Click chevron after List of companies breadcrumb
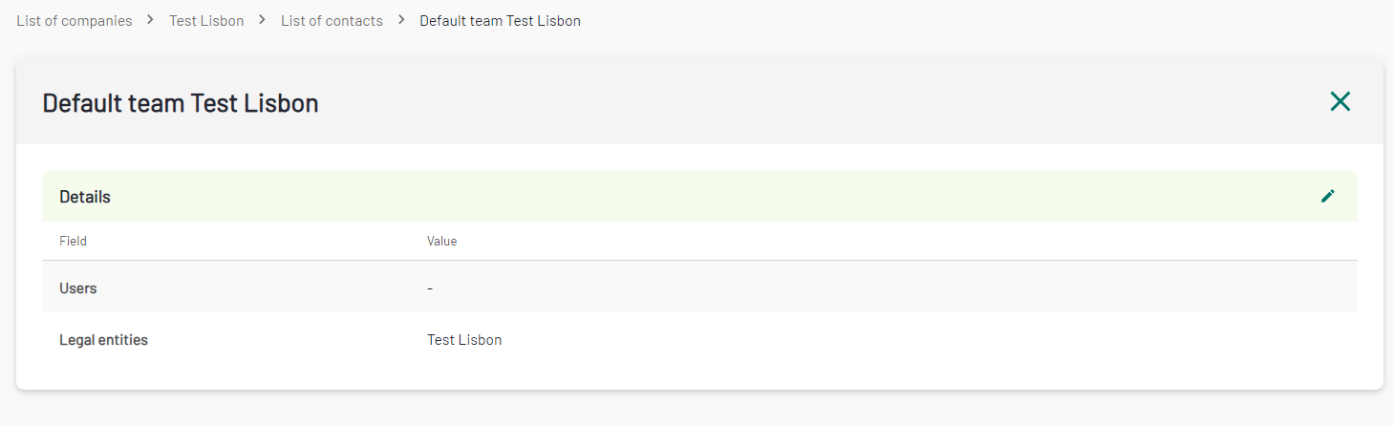 point(151,20)
